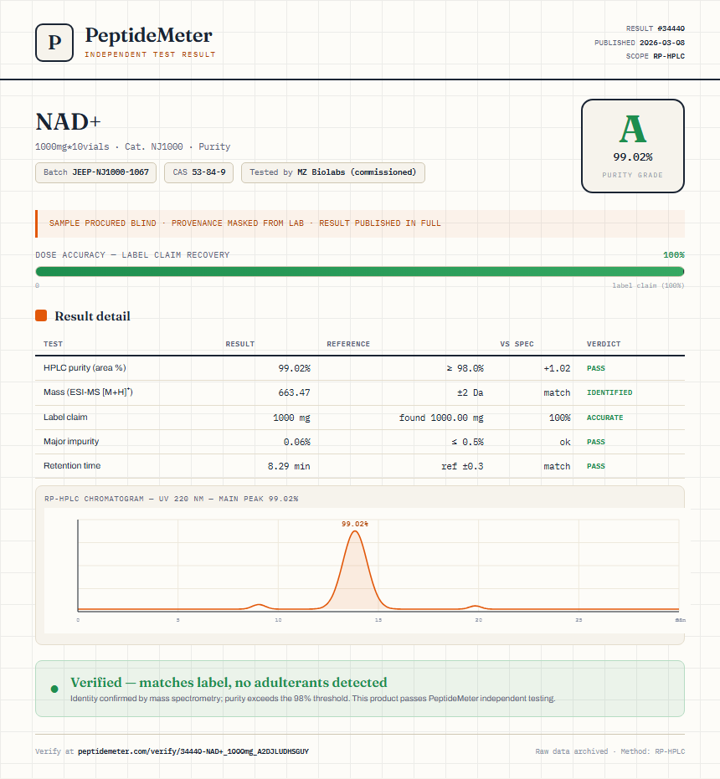
Task: Click the NAD+ product heading
Action: coord(68,122)
